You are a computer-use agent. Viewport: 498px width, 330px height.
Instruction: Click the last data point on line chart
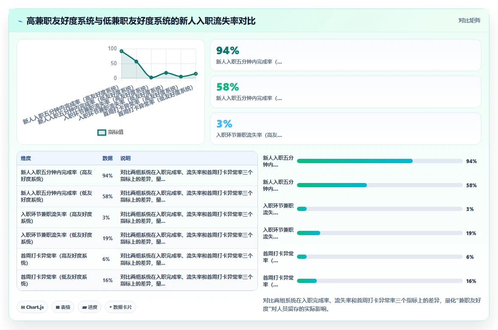pos(196,74)
